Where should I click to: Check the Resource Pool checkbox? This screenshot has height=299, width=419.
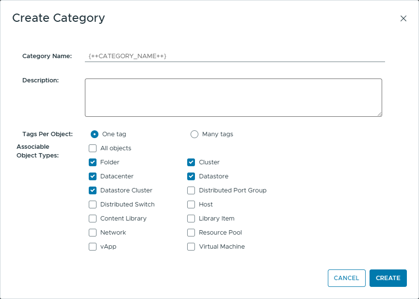click(x=191, y=233)
